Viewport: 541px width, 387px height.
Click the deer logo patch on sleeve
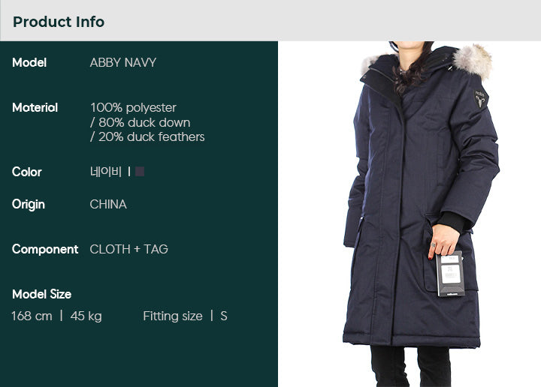coord(479,99)
